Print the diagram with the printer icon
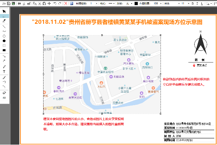 pyautogui.click(x=19, y=4)
